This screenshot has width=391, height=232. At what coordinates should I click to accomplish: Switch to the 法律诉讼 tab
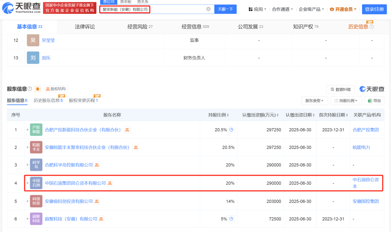click(85, 26)
